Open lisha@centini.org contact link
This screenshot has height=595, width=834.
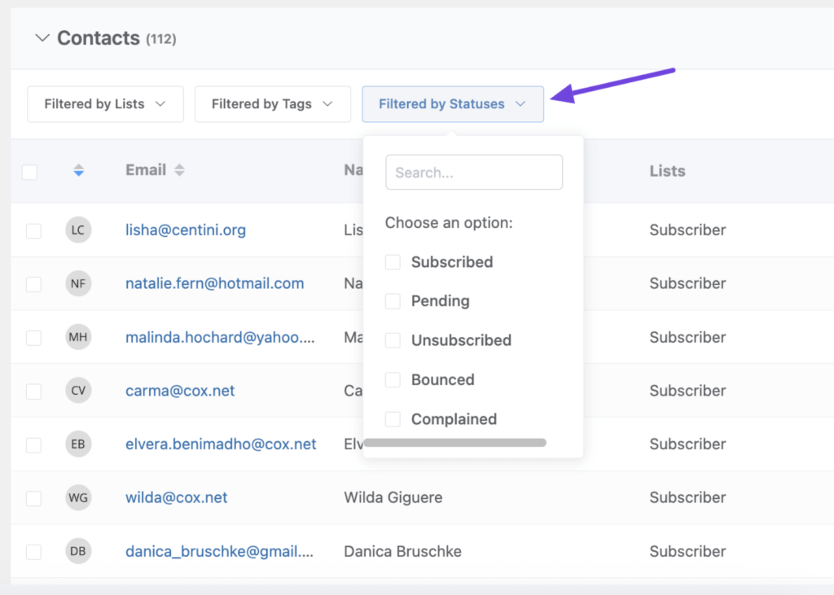coord(186,230)
